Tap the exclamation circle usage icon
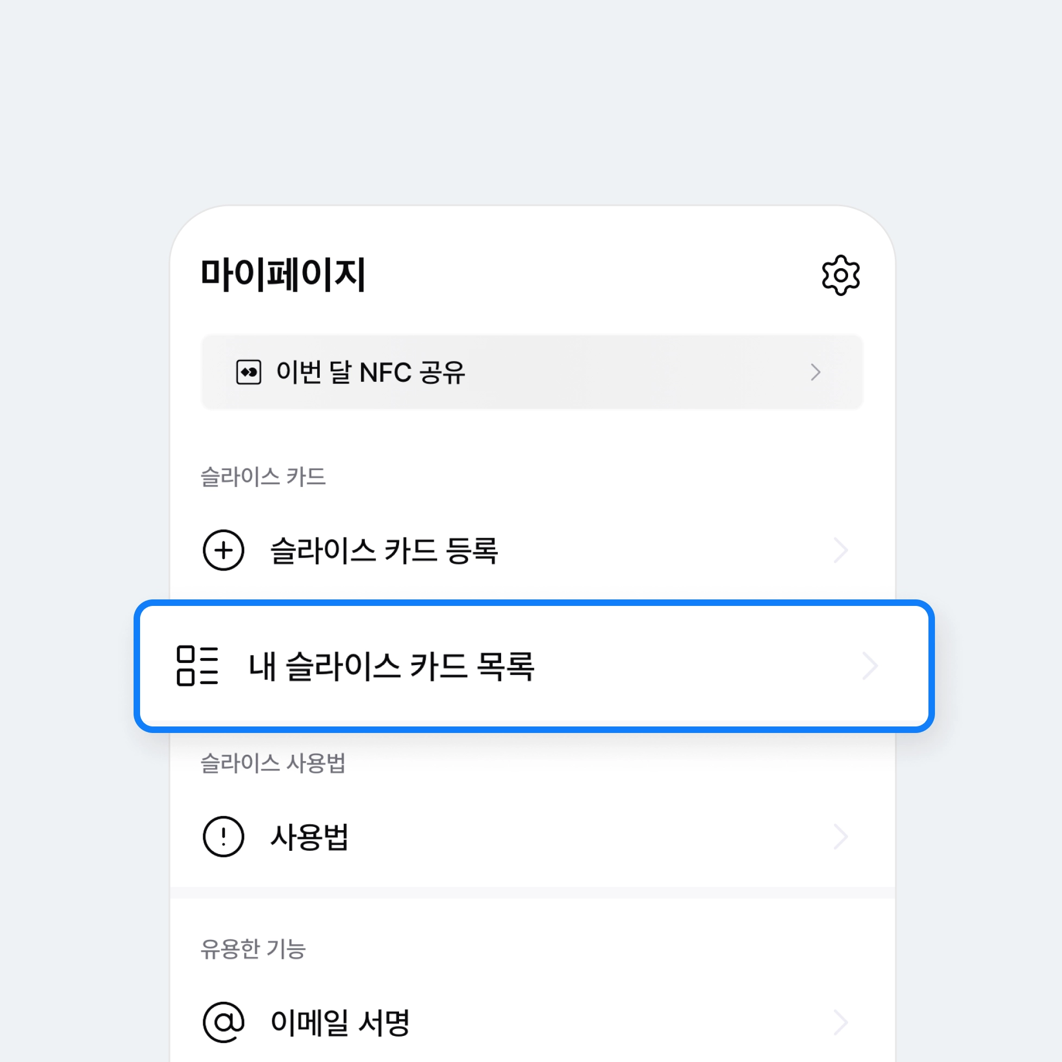This screenshot has height=1062, width=1062. [x=223, y=837]
